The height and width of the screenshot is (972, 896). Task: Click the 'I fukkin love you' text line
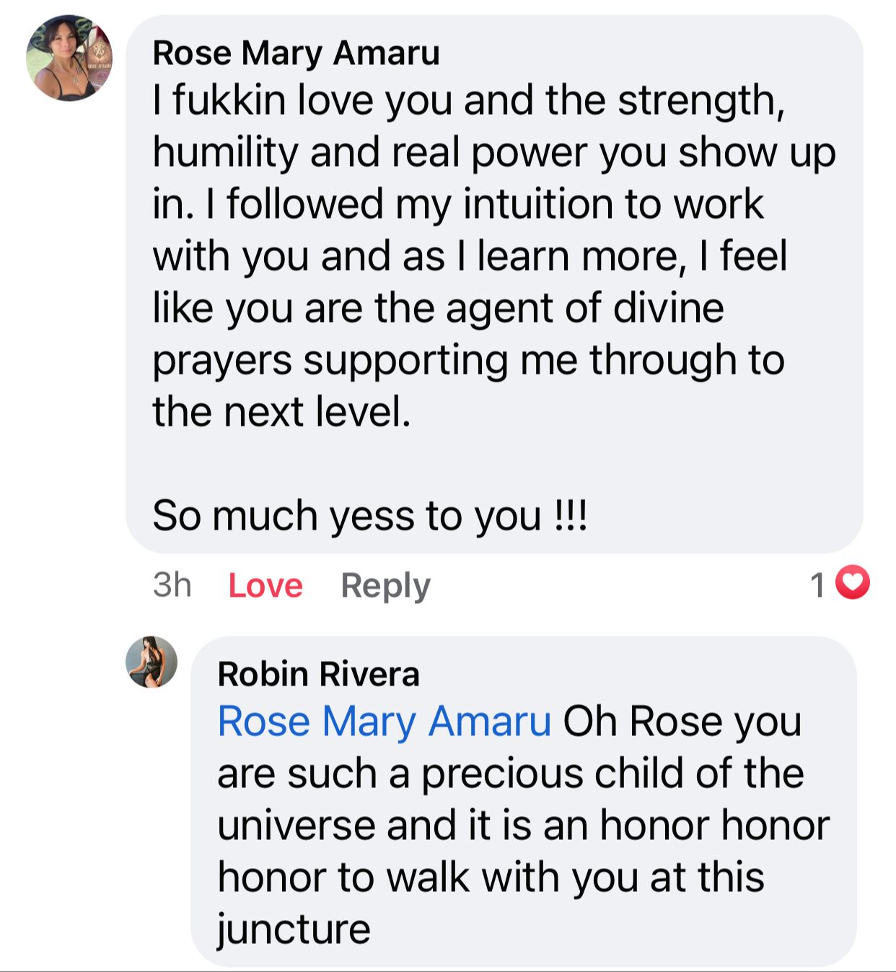coord(467,100)
